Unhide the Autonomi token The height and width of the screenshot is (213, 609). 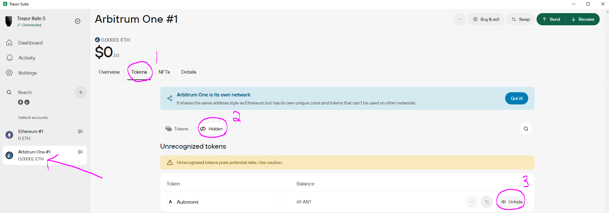click(x=512, y=202)
